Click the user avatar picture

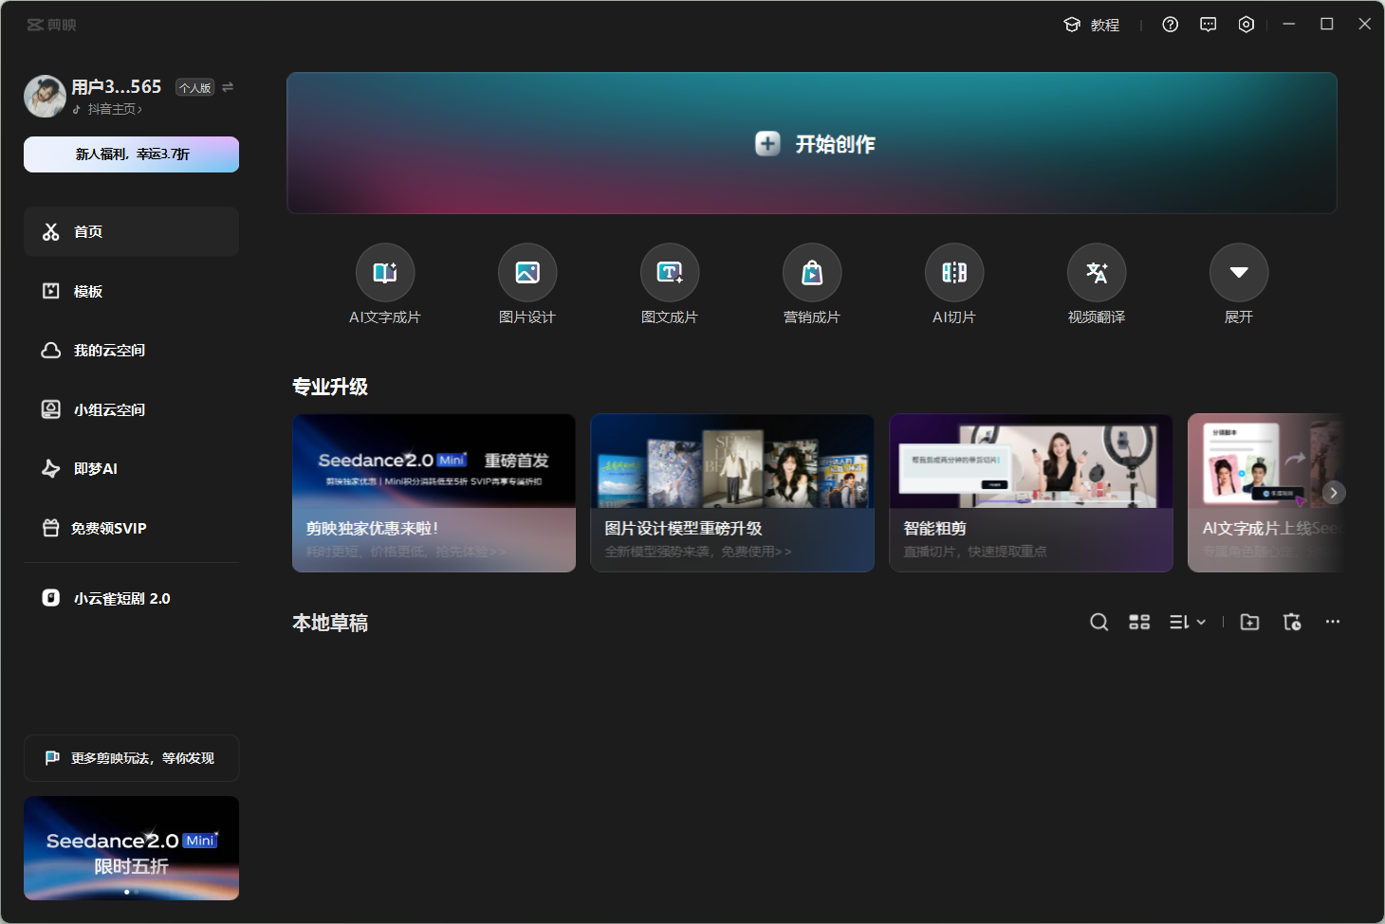click(45, 97)
